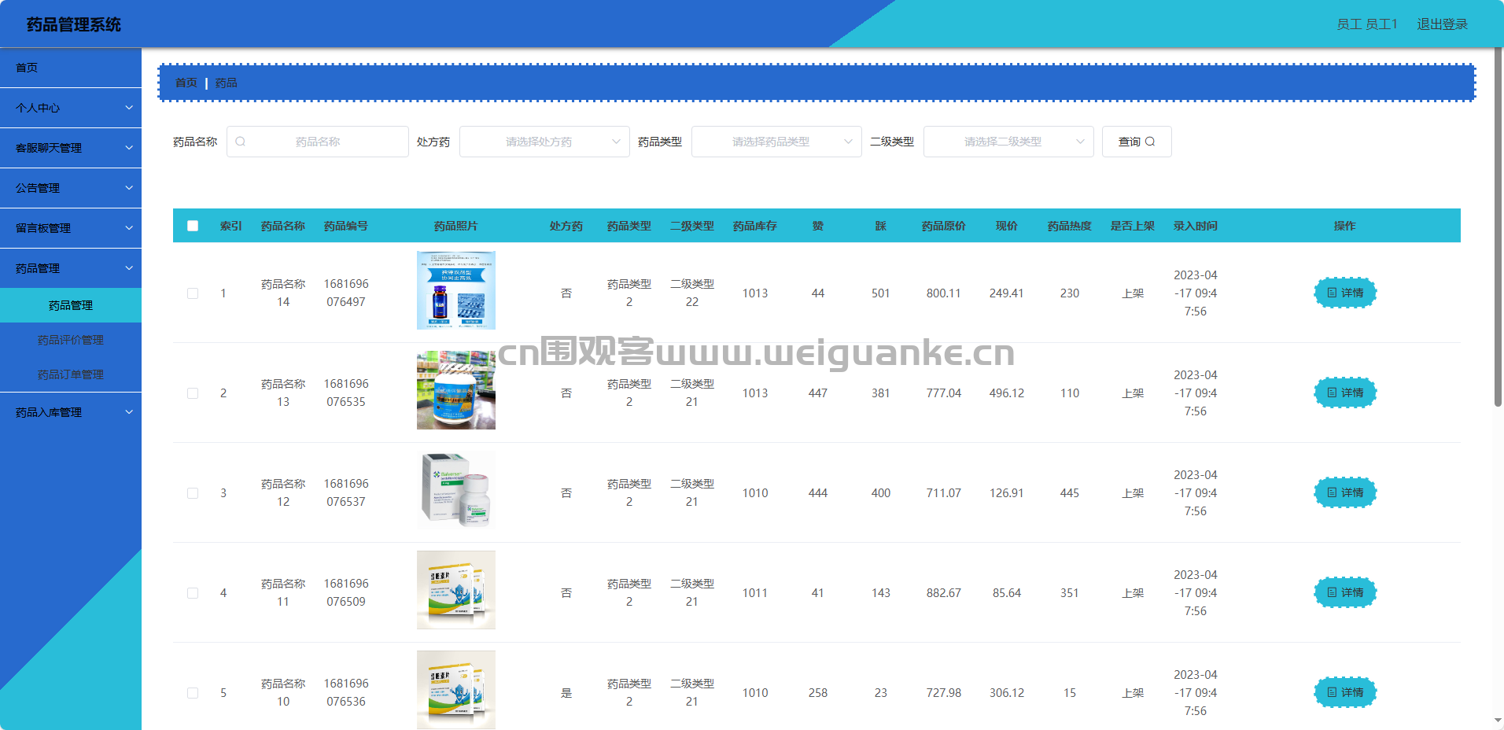
Task: Open 药品评价管理 submenu item
Action: pos(71,340)
